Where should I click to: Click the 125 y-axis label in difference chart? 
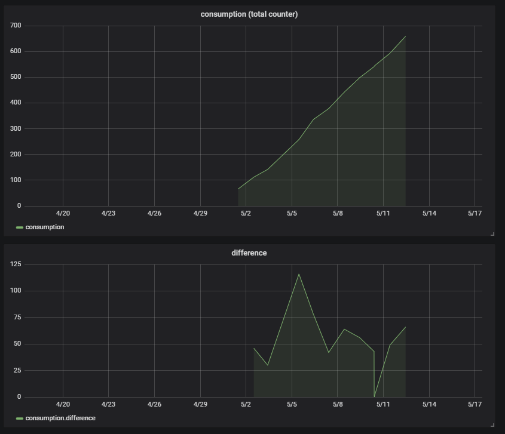click(16, 264)
